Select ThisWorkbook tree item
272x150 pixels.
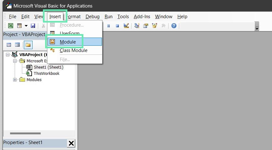tap(46, 74)
